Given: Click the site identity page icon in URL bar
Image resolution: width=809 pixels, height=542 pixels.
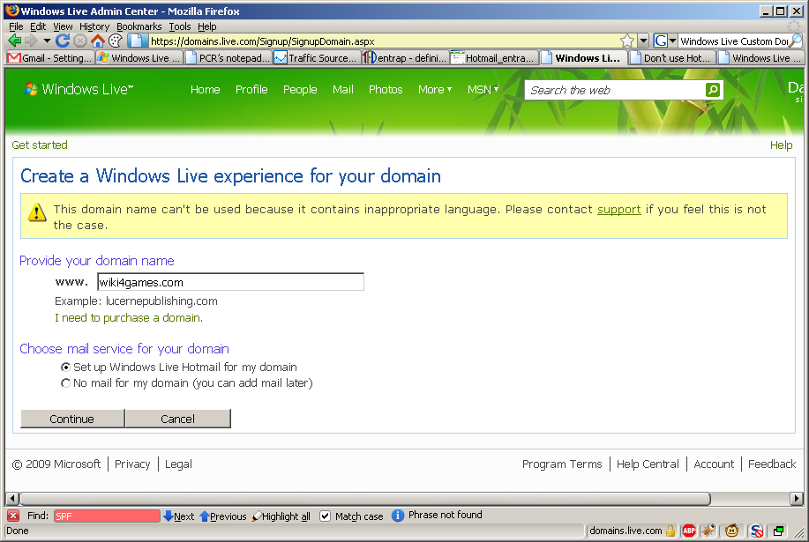Looking at the screenshot, I should (x=135, y=41).
